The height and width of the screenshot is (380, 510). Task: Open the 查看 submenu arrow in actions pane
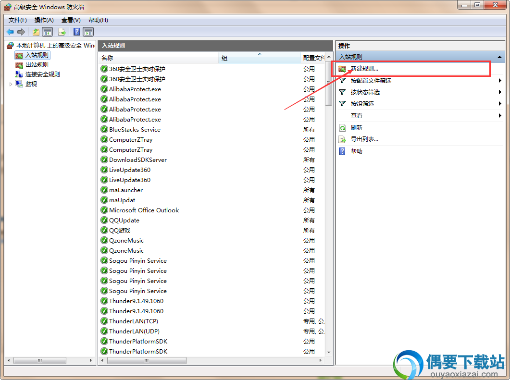point(500,115)
